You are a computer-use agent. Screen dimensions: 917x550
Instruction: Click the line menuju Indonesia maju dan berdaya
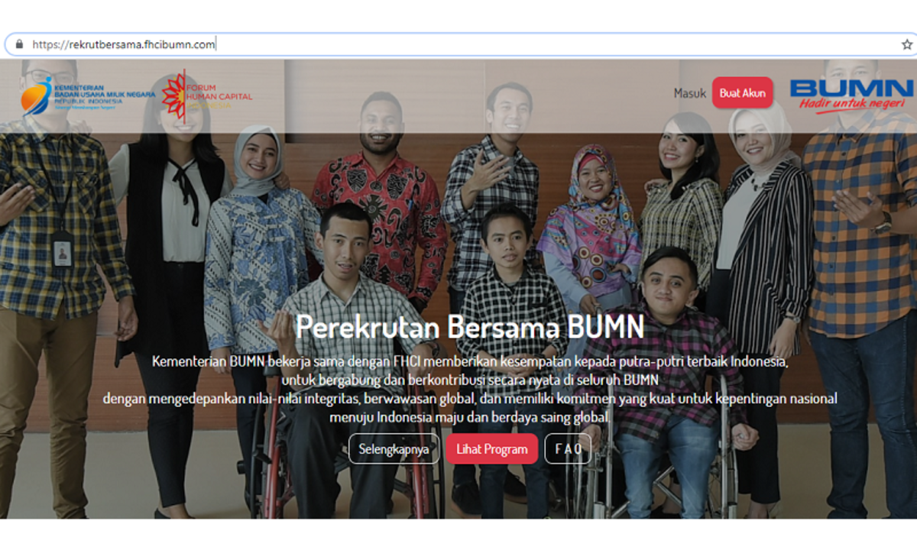point(470,418)
